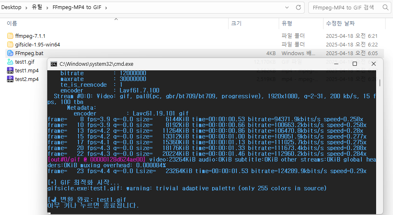This screenshot has height=215, width=393.
Task: Select the ffmpeg-7.1.1 folder icon
Action: (10, 36)
